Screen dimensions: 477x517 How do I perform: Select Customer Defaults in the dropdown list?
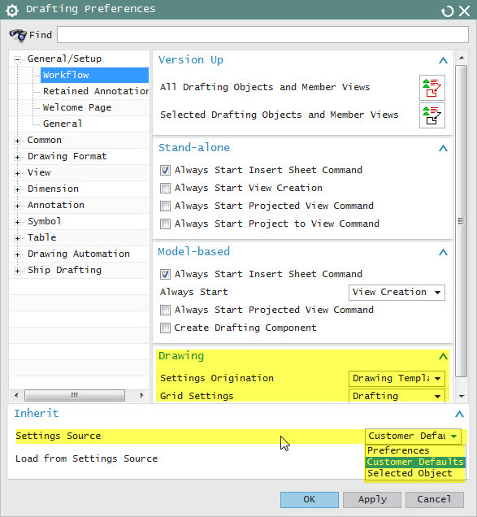(415, 462)
